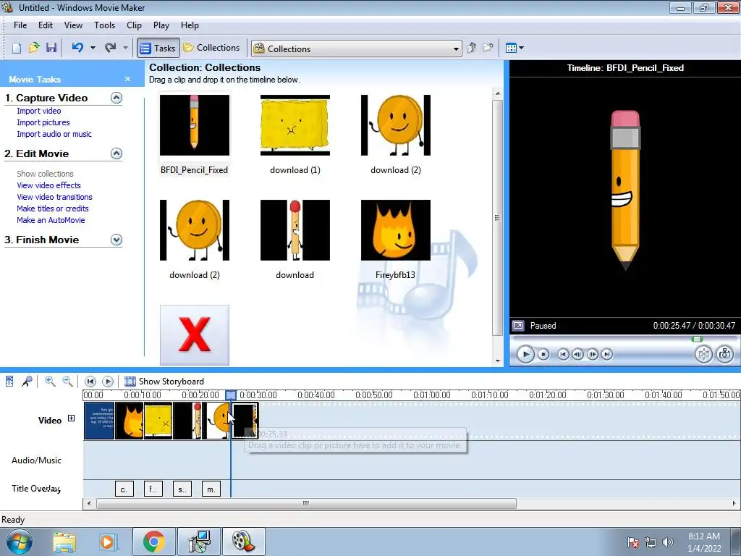Select the BFDI_Pencil_Fixed clip thumbnail
The image size is (741, 556).
[194, 125]
